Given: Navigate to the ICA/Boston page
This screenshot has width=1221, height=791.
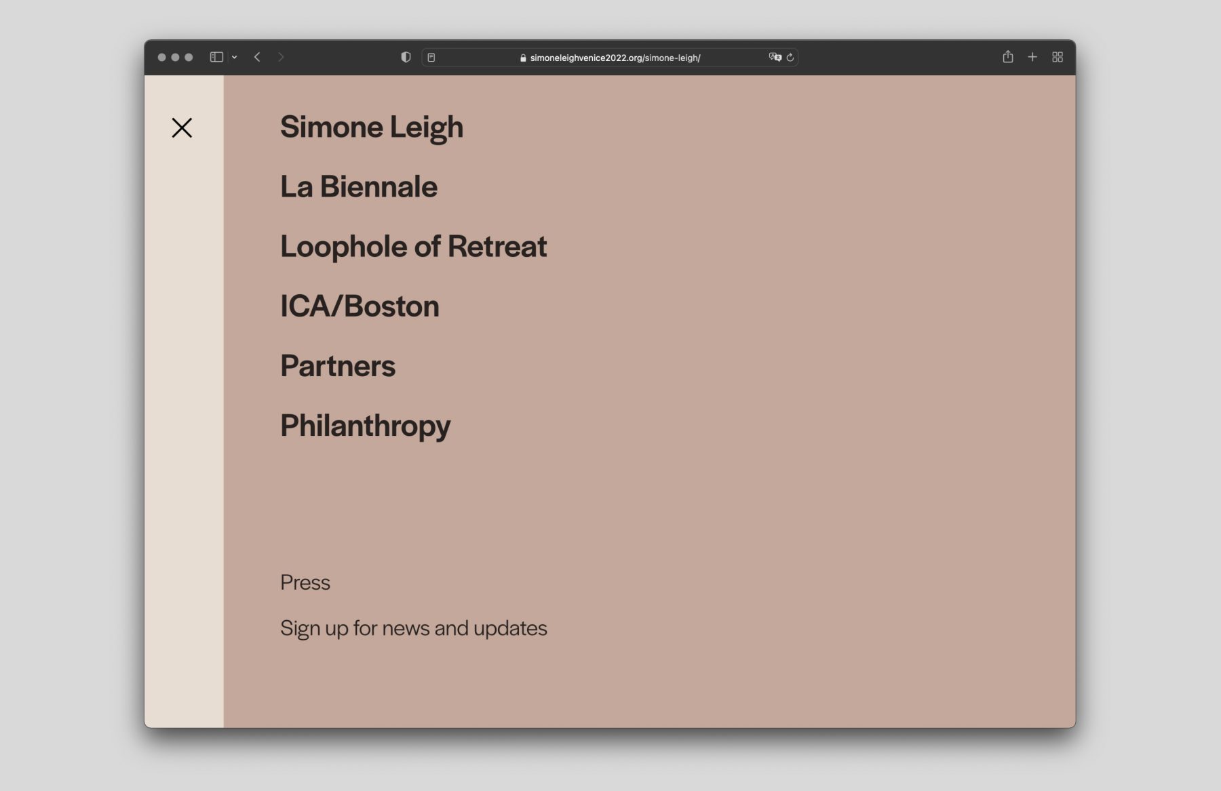Looking at the screenshot, I should point(360,306).
